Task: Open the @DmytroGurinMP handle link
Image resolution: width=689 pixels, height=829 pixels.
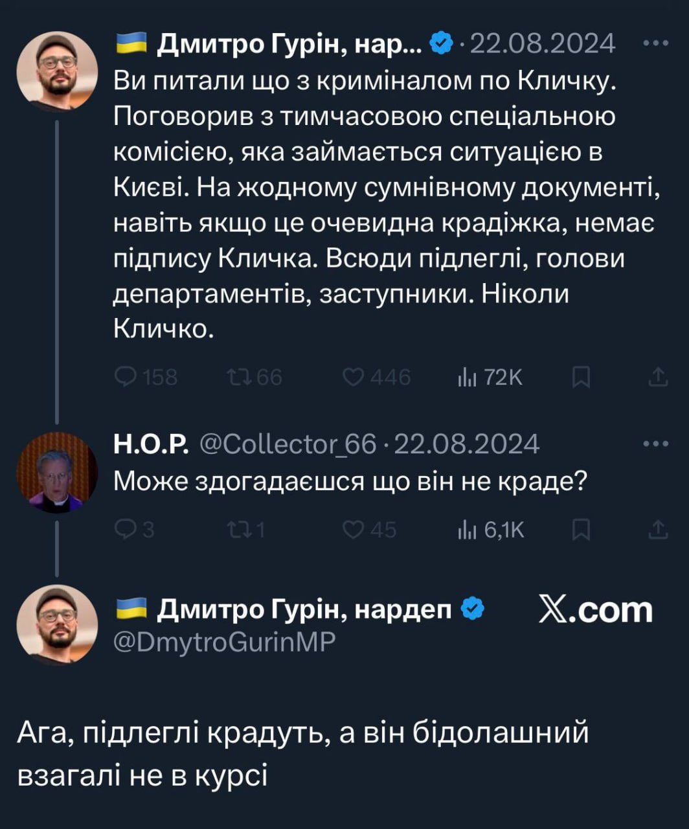Action: (224, 641)
